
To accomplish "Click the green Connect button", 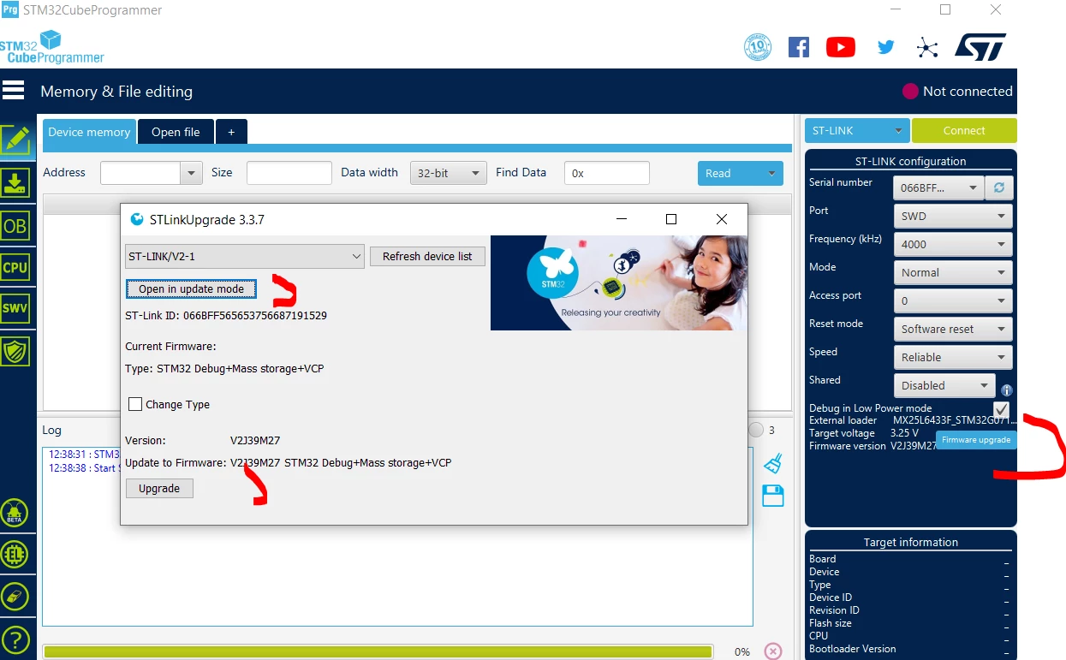I will point(964,131).
